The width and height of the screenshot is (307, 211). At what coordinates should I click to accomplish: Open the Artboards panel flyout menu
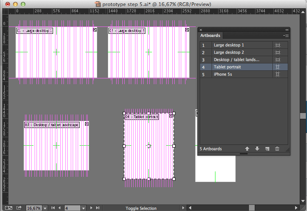click(286, 35)
